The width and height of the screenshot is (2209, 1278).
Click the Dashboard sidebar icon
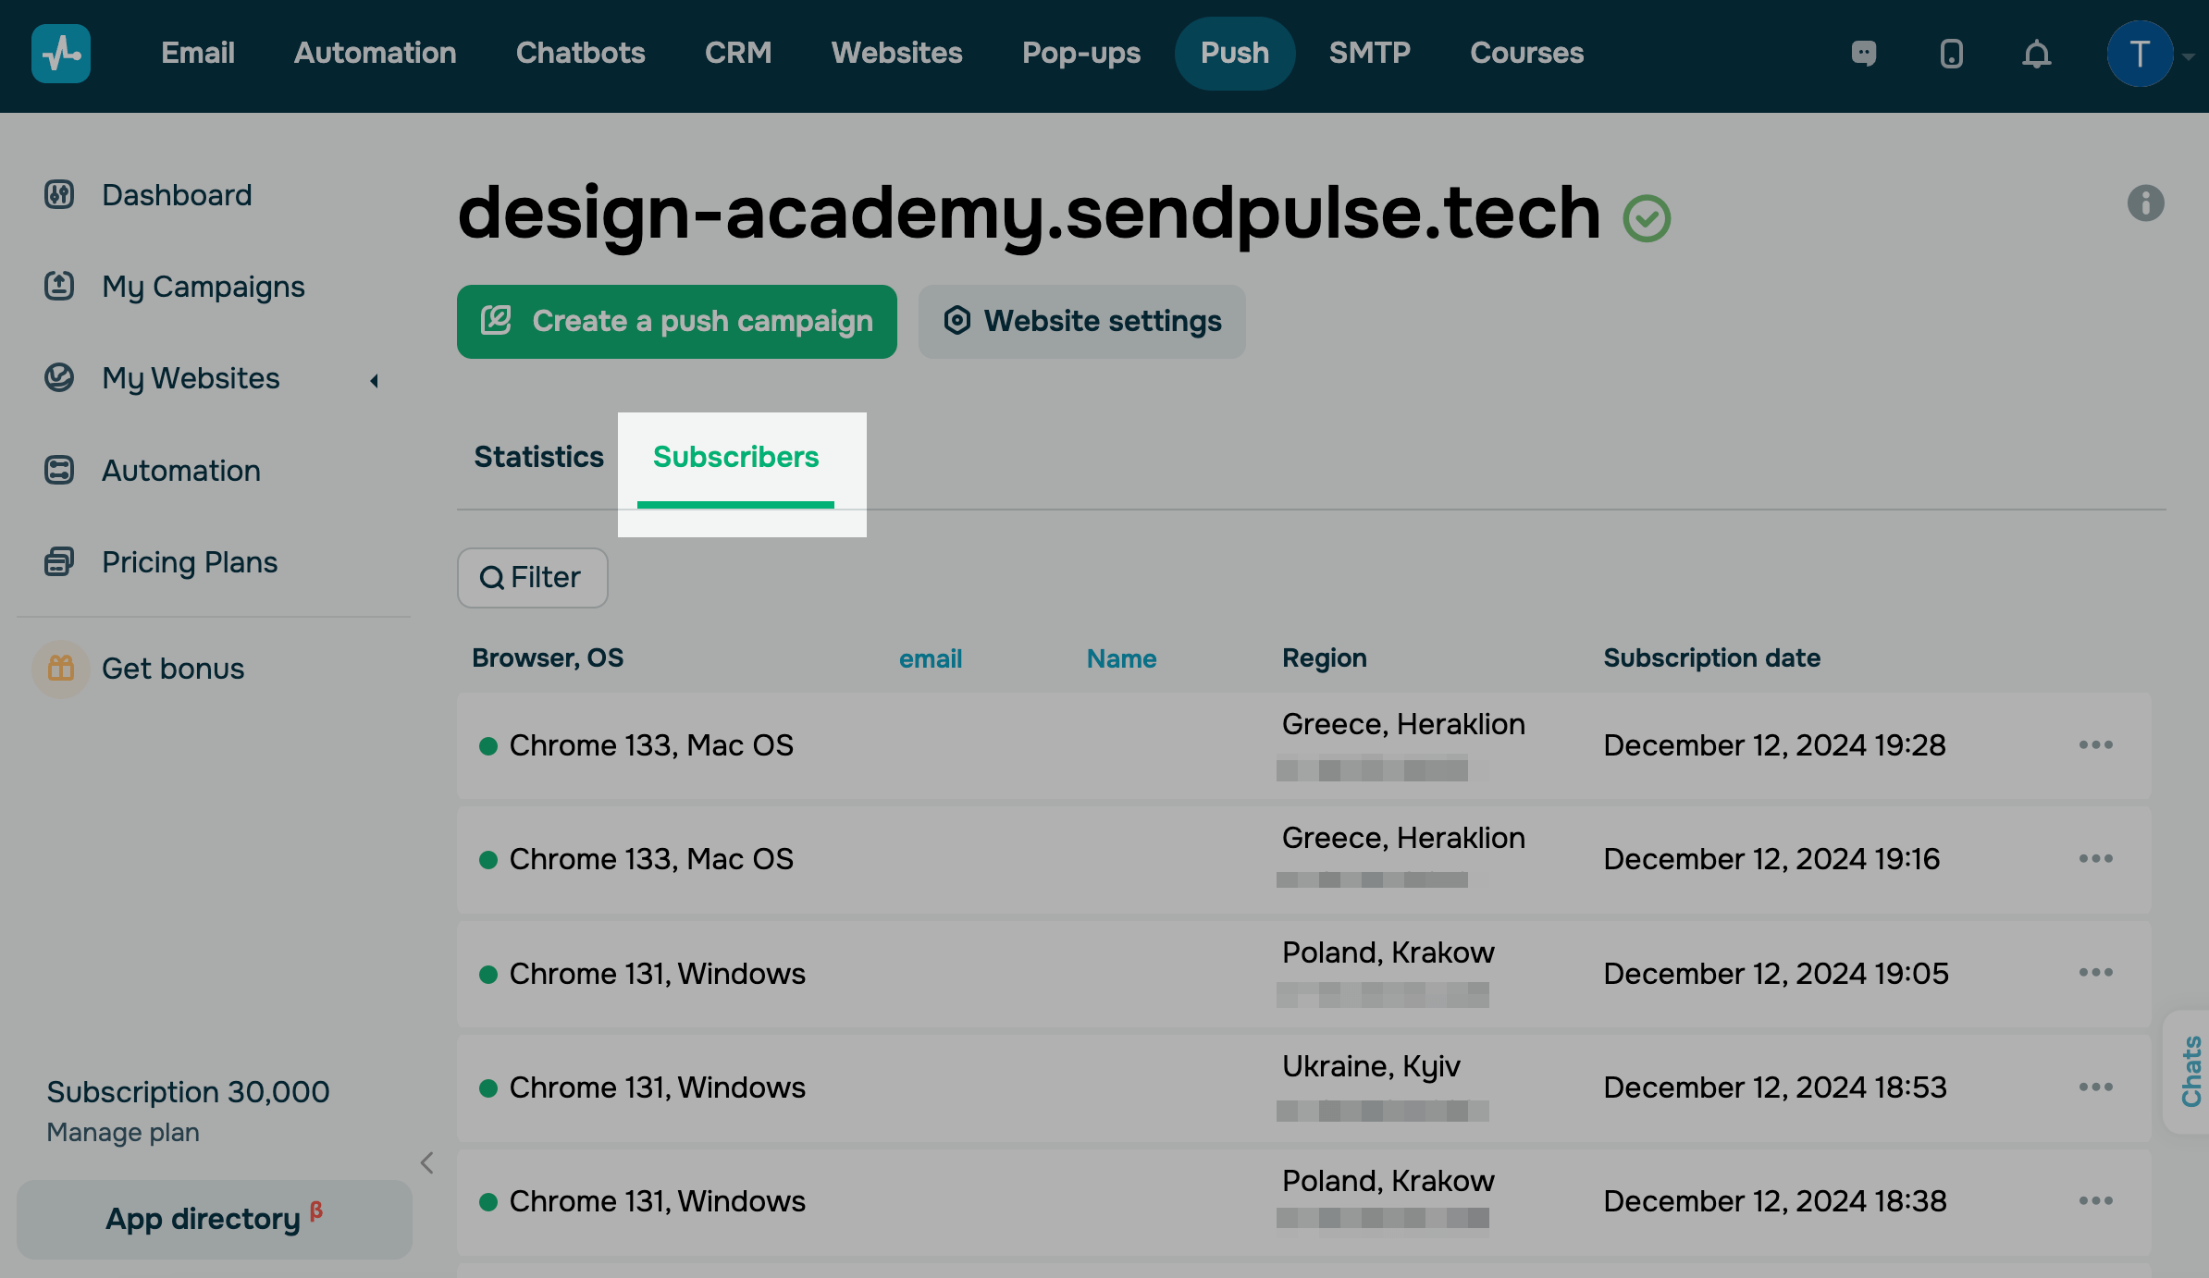59,194
